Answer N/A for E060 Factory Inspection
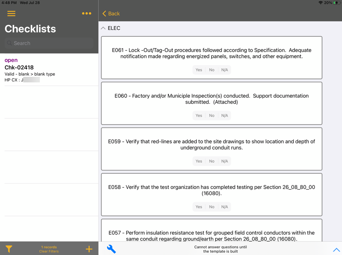The width and height of the screenshot is (342, 255). [x=225, y=115]
